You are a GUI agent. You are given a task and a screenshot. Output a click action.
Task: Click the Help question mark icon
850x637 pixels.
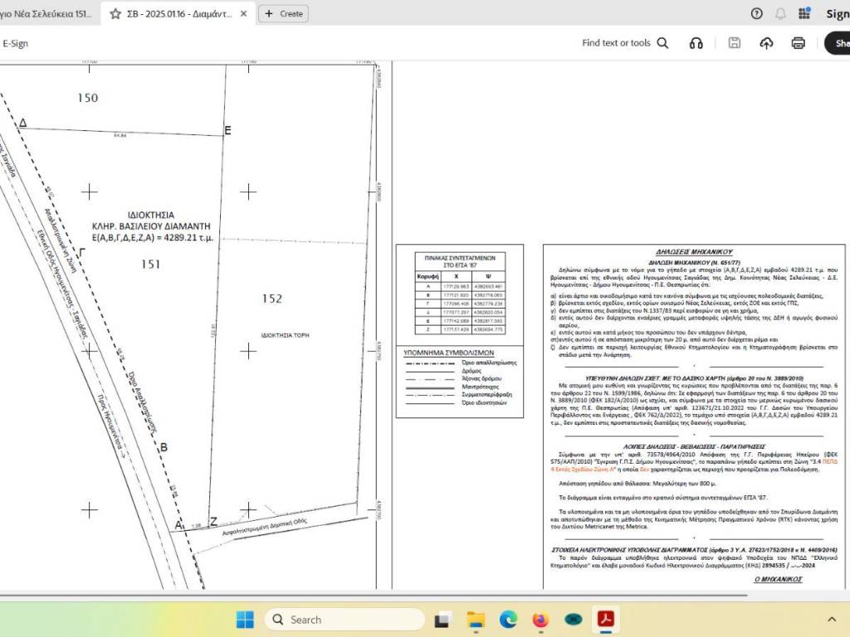point(756,13)
